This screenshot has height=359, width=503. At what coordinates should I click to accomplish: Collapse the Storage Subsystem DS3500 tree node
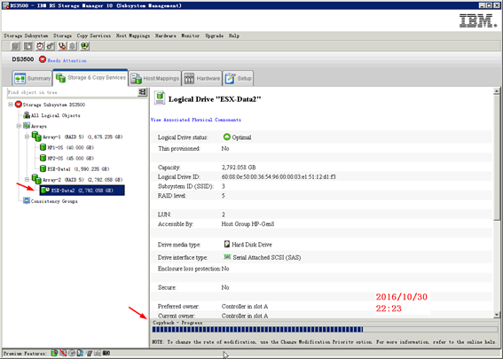point(11,105)
